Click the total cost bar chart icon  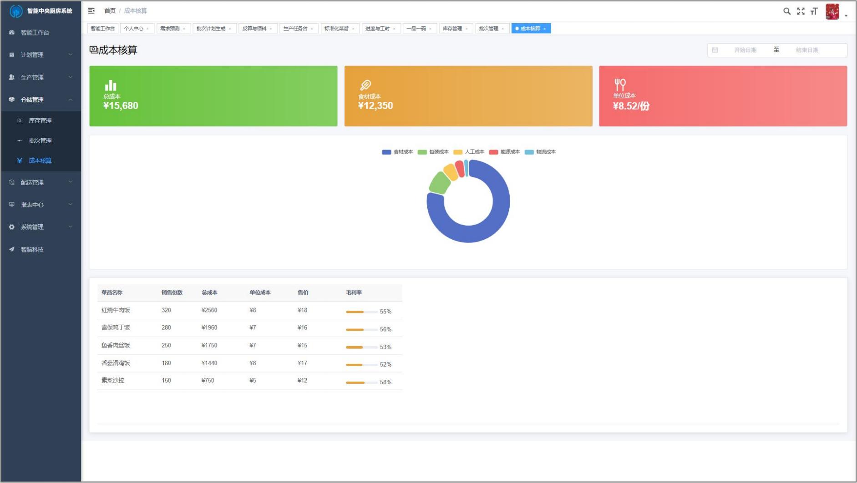click(111, 86)
